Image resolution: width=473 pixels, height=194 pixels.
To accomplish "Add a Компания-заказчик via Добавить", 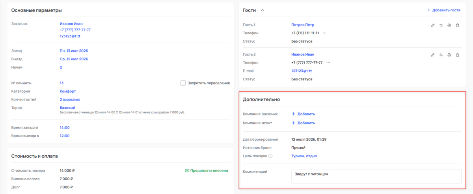I will [x=303, y=114].
